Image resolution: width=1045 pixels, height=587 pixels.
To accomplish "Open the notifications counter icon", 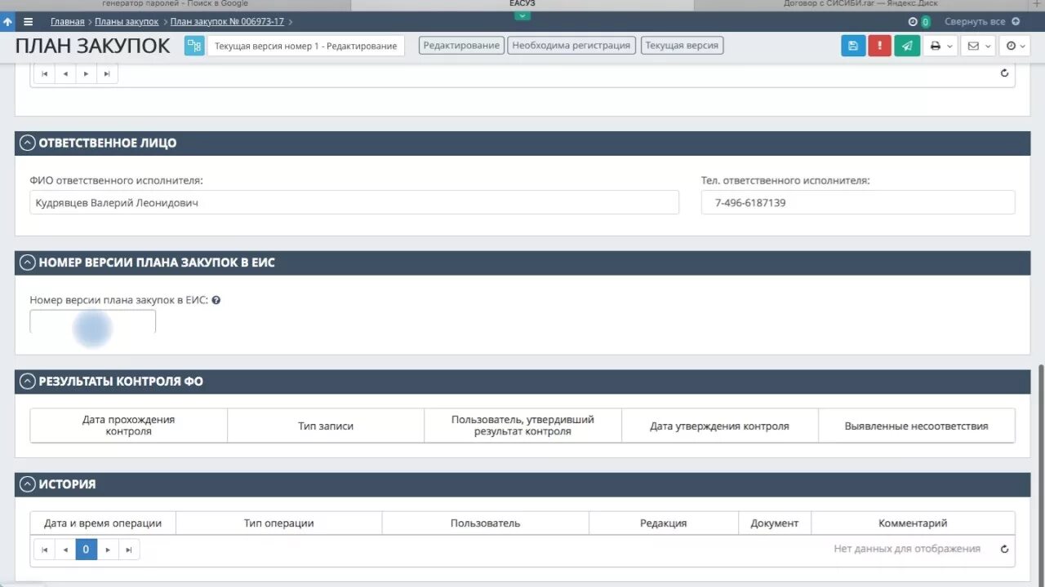I will [x=919, y=22].
